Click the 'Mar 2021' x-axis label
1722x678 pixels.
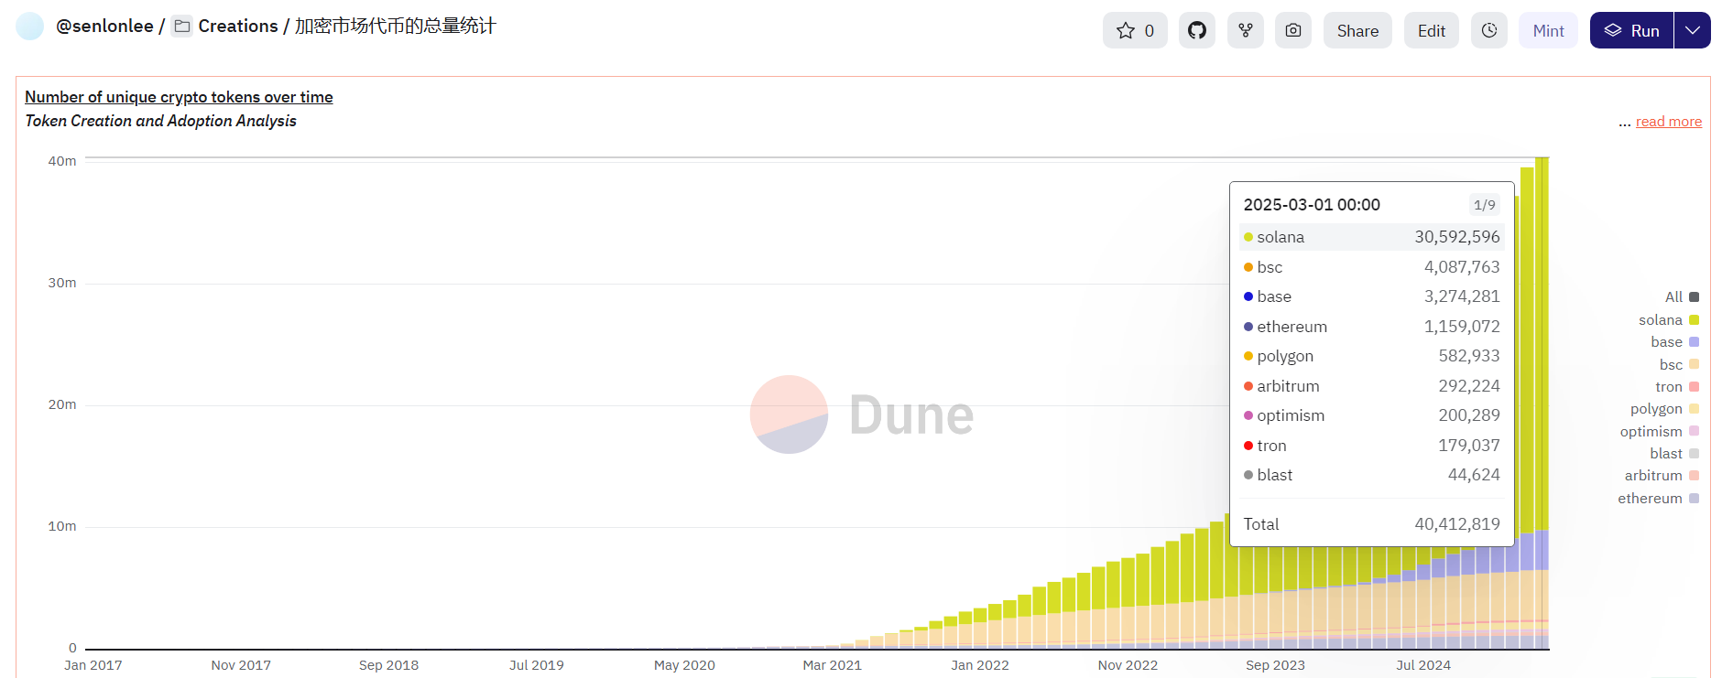tap(832, 665)
